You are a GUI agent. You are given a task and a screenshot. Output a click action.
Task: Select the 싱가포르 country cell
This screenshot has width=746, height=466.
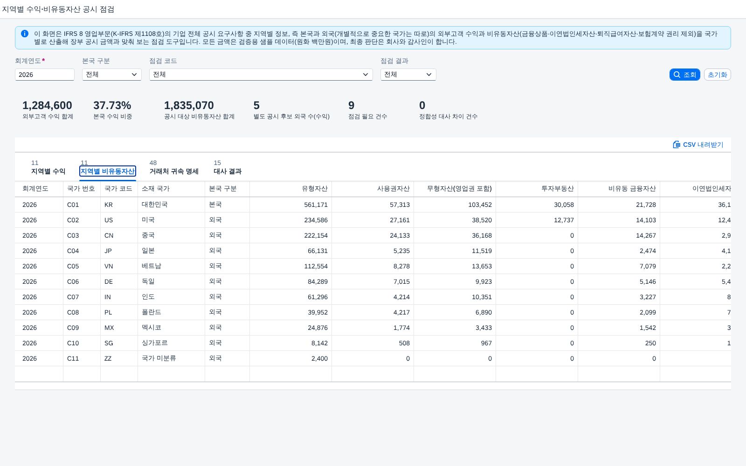click(172, 343)
